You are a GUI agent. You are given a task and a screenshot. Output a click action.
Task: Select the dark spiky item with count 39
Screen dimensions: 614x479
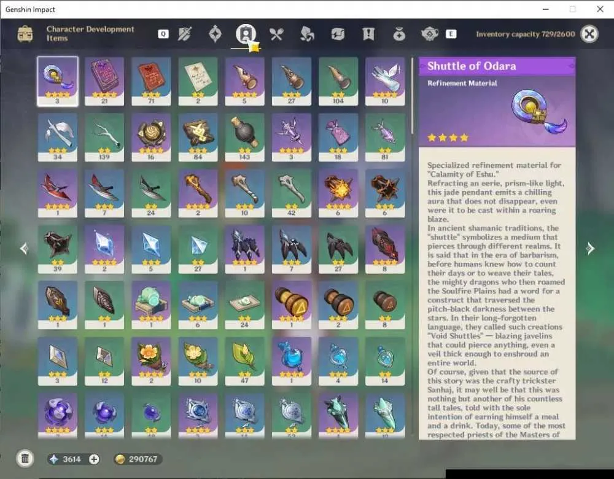pos(58,249)
